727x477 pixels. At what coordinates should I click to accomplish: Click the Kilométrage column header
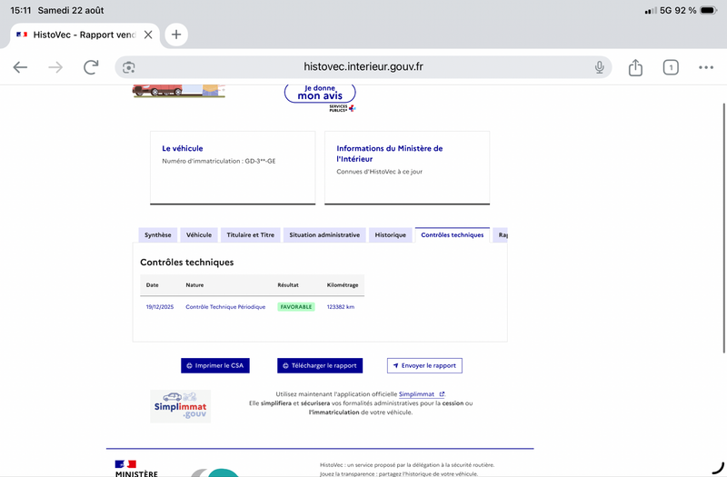point(343,285)
